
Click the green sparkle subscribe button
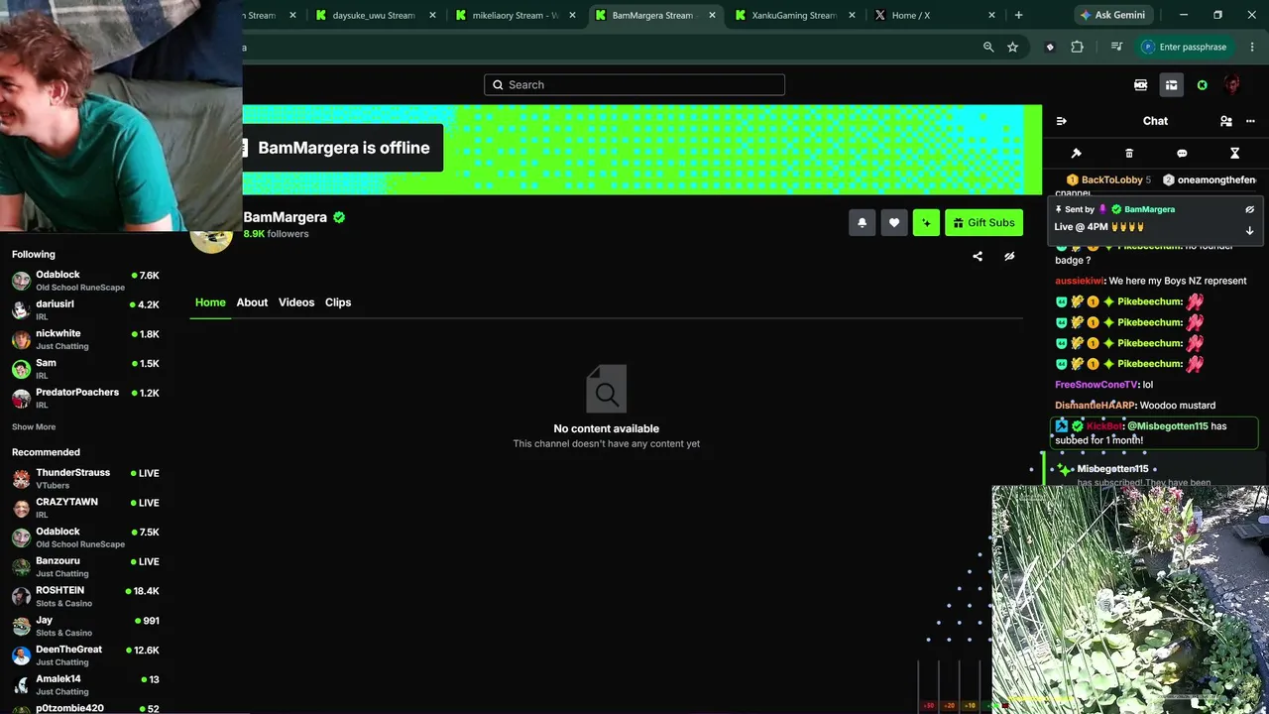926,223
